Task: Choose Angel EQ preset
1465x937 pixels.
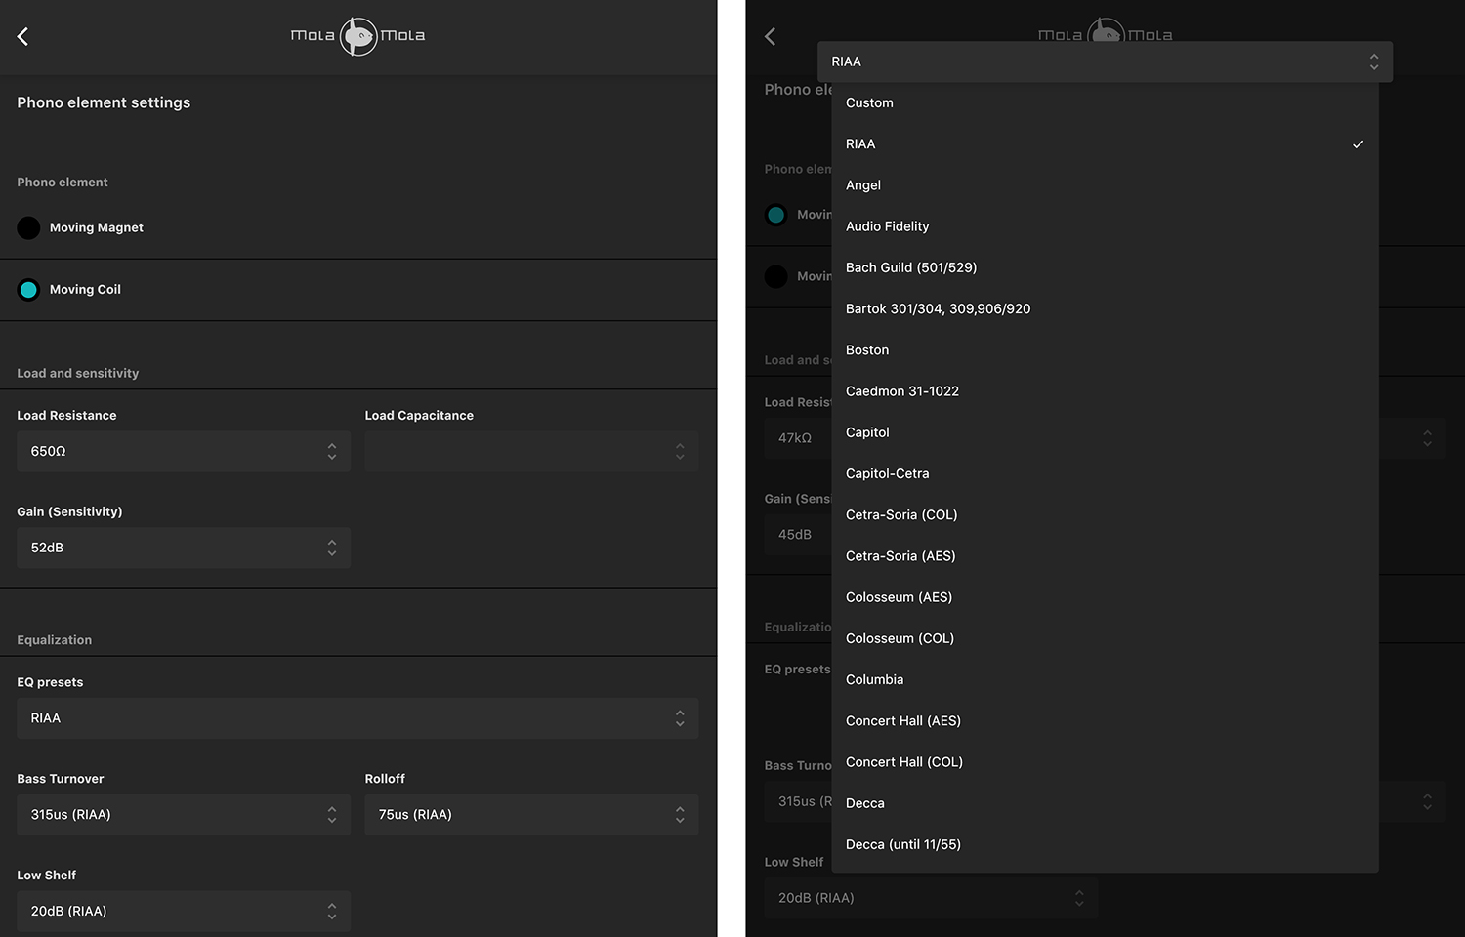Action: [x=1105, y=185]
